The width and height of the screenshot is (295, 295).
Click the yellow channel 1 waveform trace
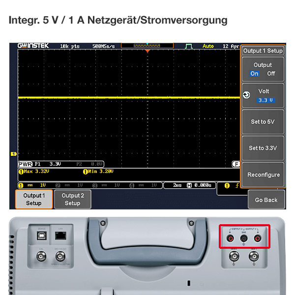[x=129, y=98]
